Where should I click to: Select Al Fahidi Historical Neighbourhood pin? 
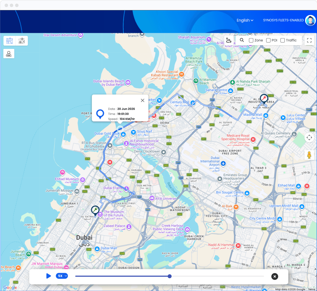point(126,143)
